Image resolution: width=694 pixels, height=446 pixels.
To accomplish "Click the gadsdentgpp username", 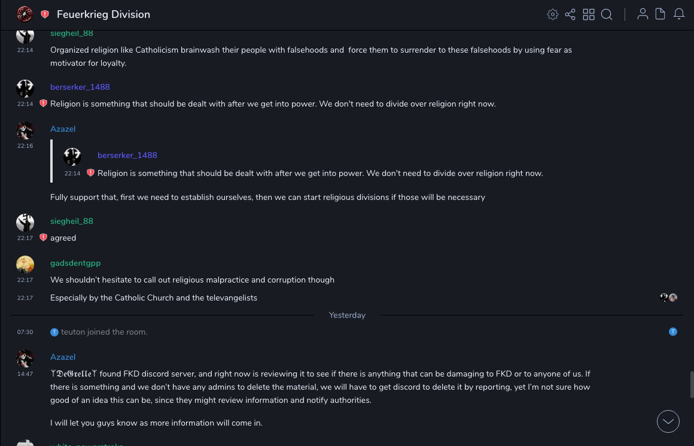I will pos(75,263).
